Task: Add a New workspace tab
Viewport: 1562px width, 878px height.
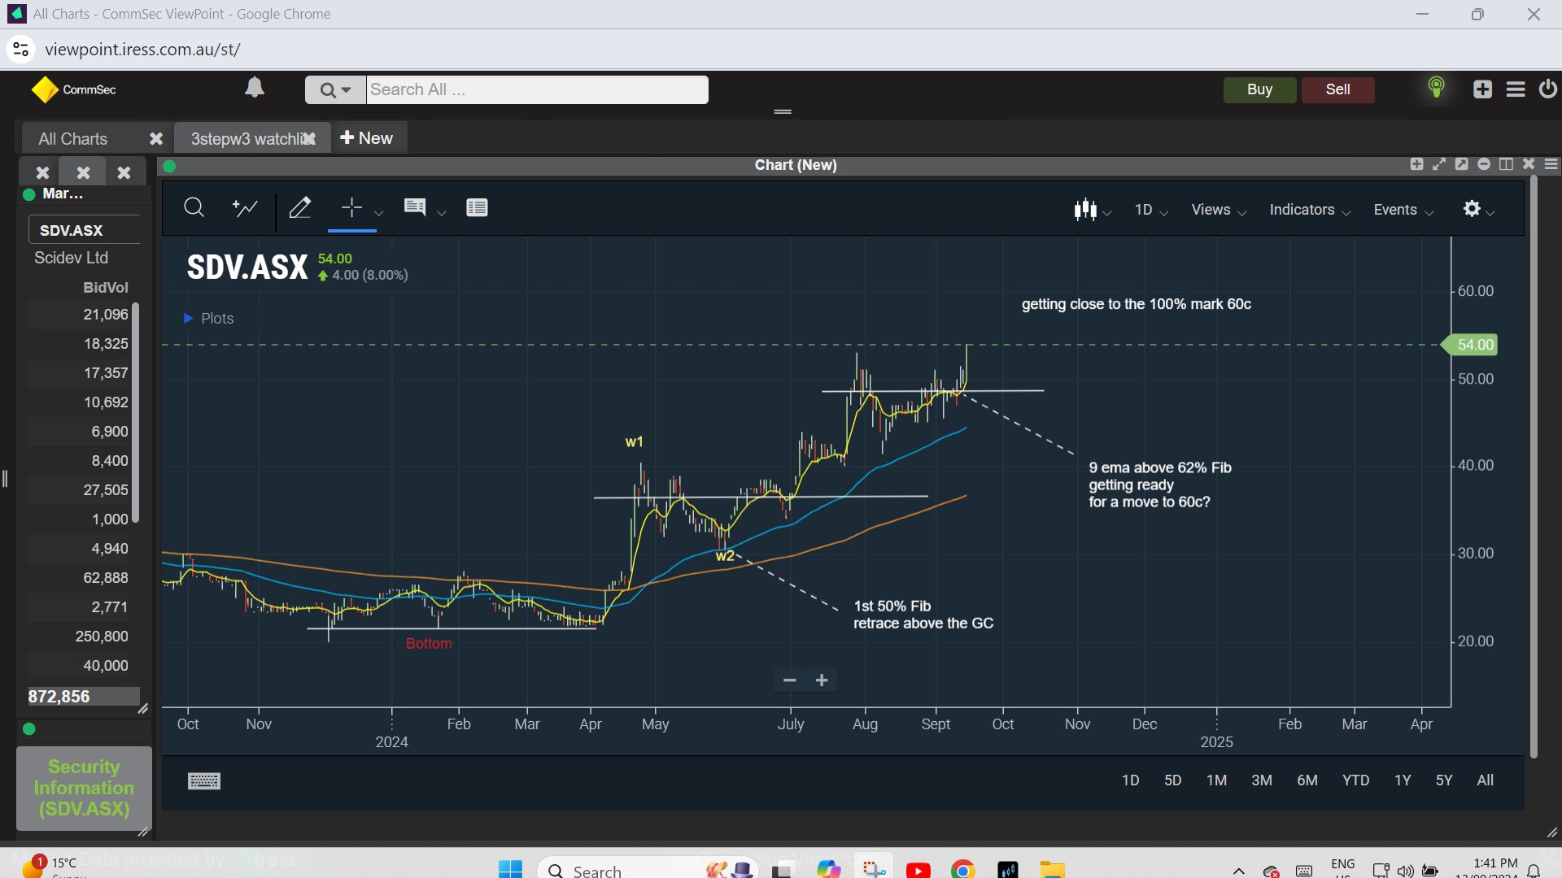Action: [366, 138]
